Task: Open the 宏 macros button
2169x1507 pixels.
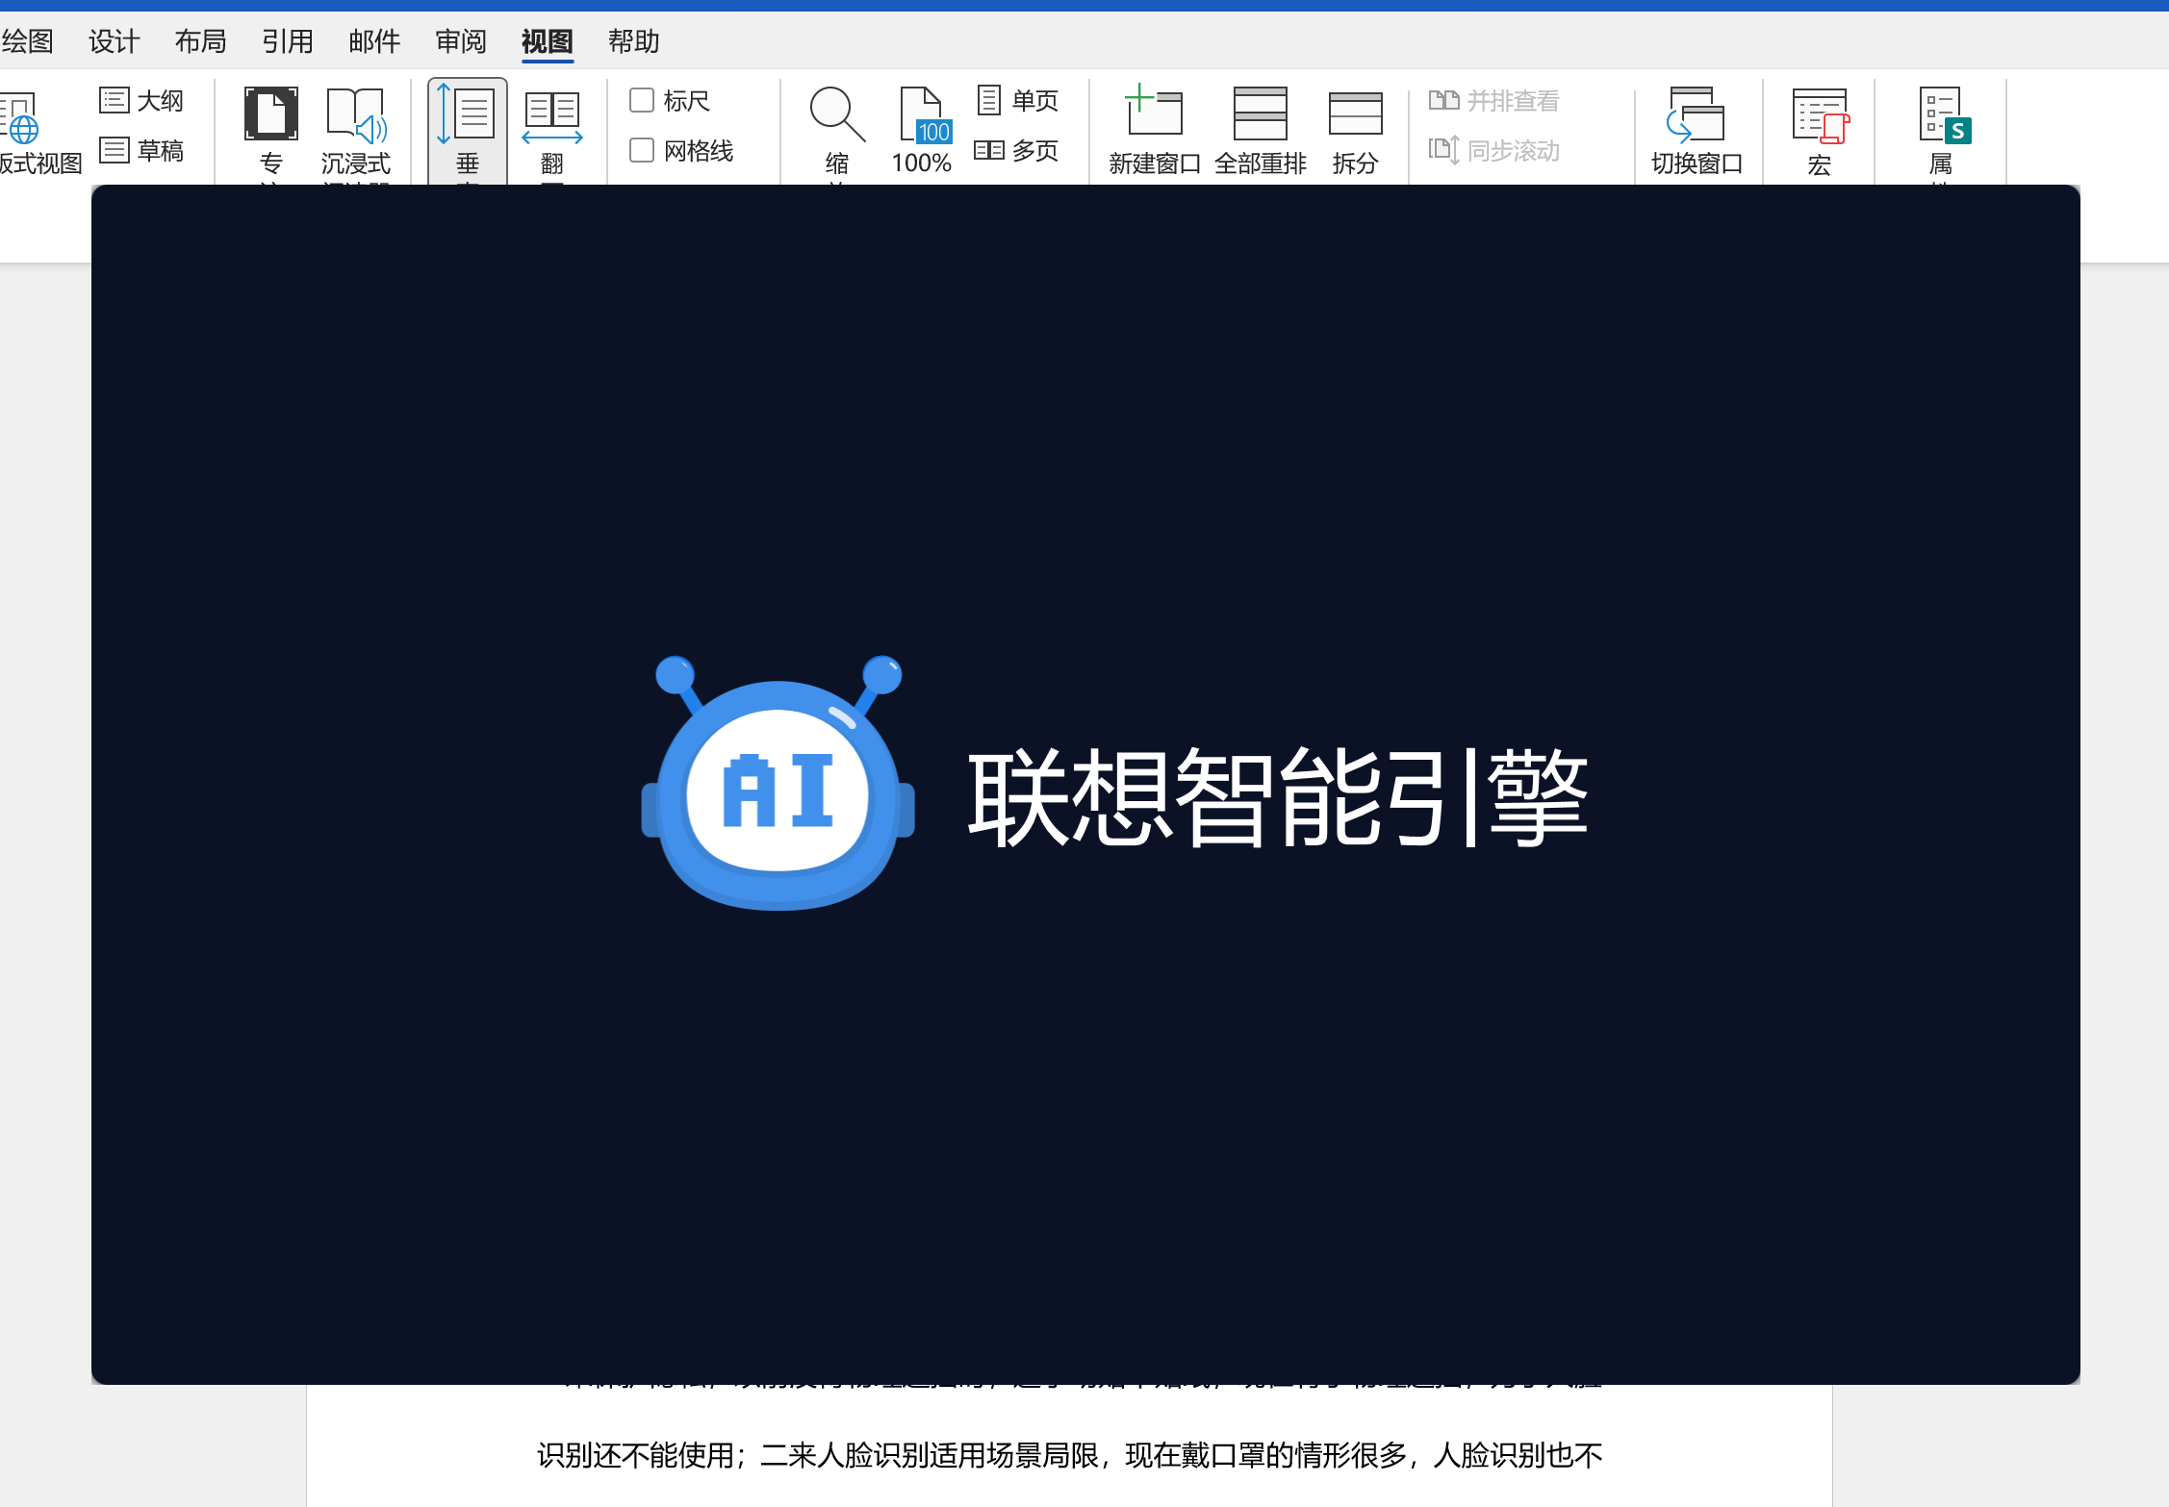Action: click(1819, 132)
